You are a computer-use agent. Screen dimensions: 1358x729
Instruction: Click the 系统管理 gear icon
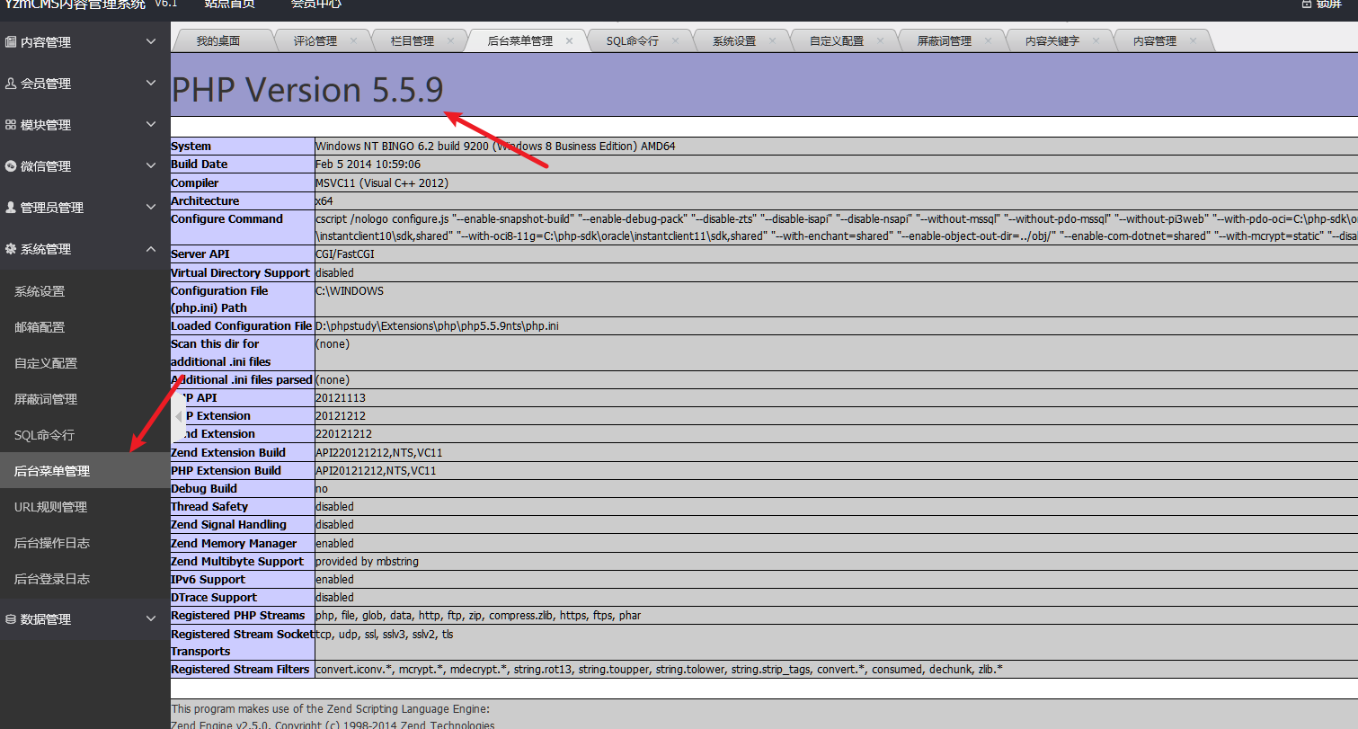click(x=11, y=249)
